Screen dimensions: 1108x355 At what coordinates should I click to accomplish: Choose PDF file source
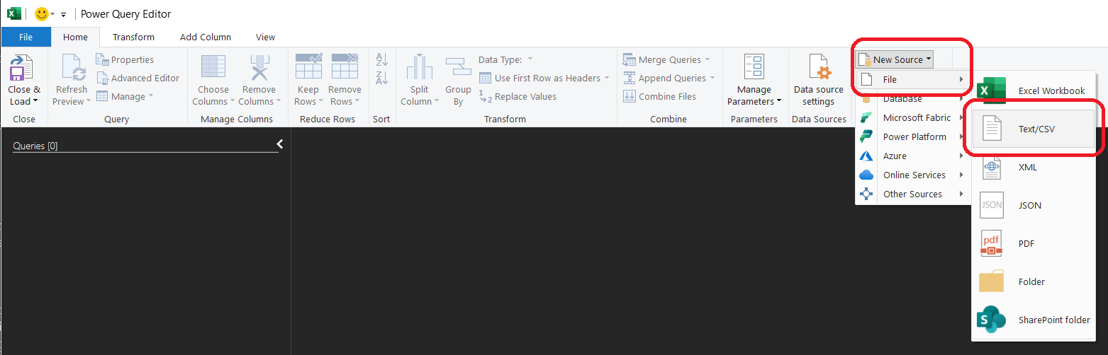1034,244
